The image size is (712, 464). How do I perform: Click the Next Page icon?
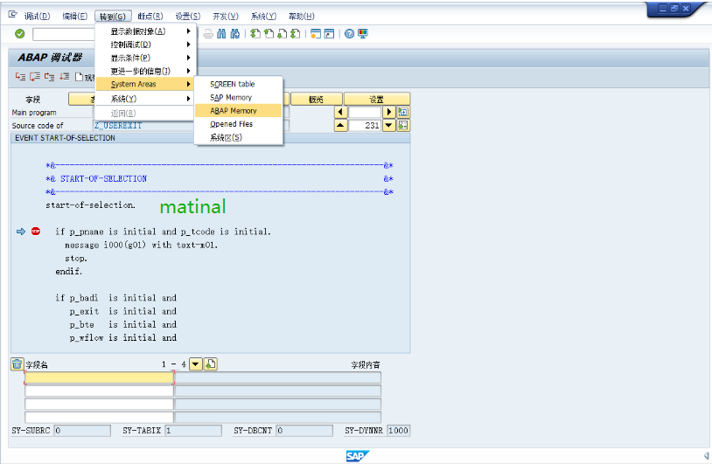[x=282, y=33]
